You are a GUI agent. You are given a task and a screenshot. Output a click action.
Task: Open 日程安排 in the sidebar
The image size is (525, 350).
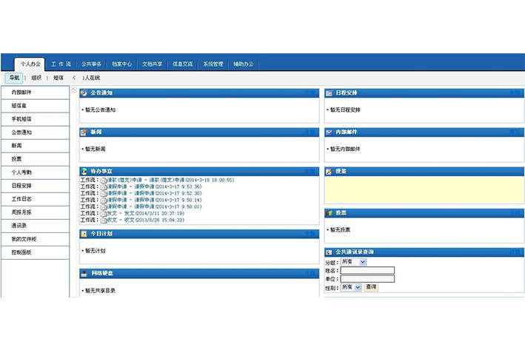pos(35,186)
